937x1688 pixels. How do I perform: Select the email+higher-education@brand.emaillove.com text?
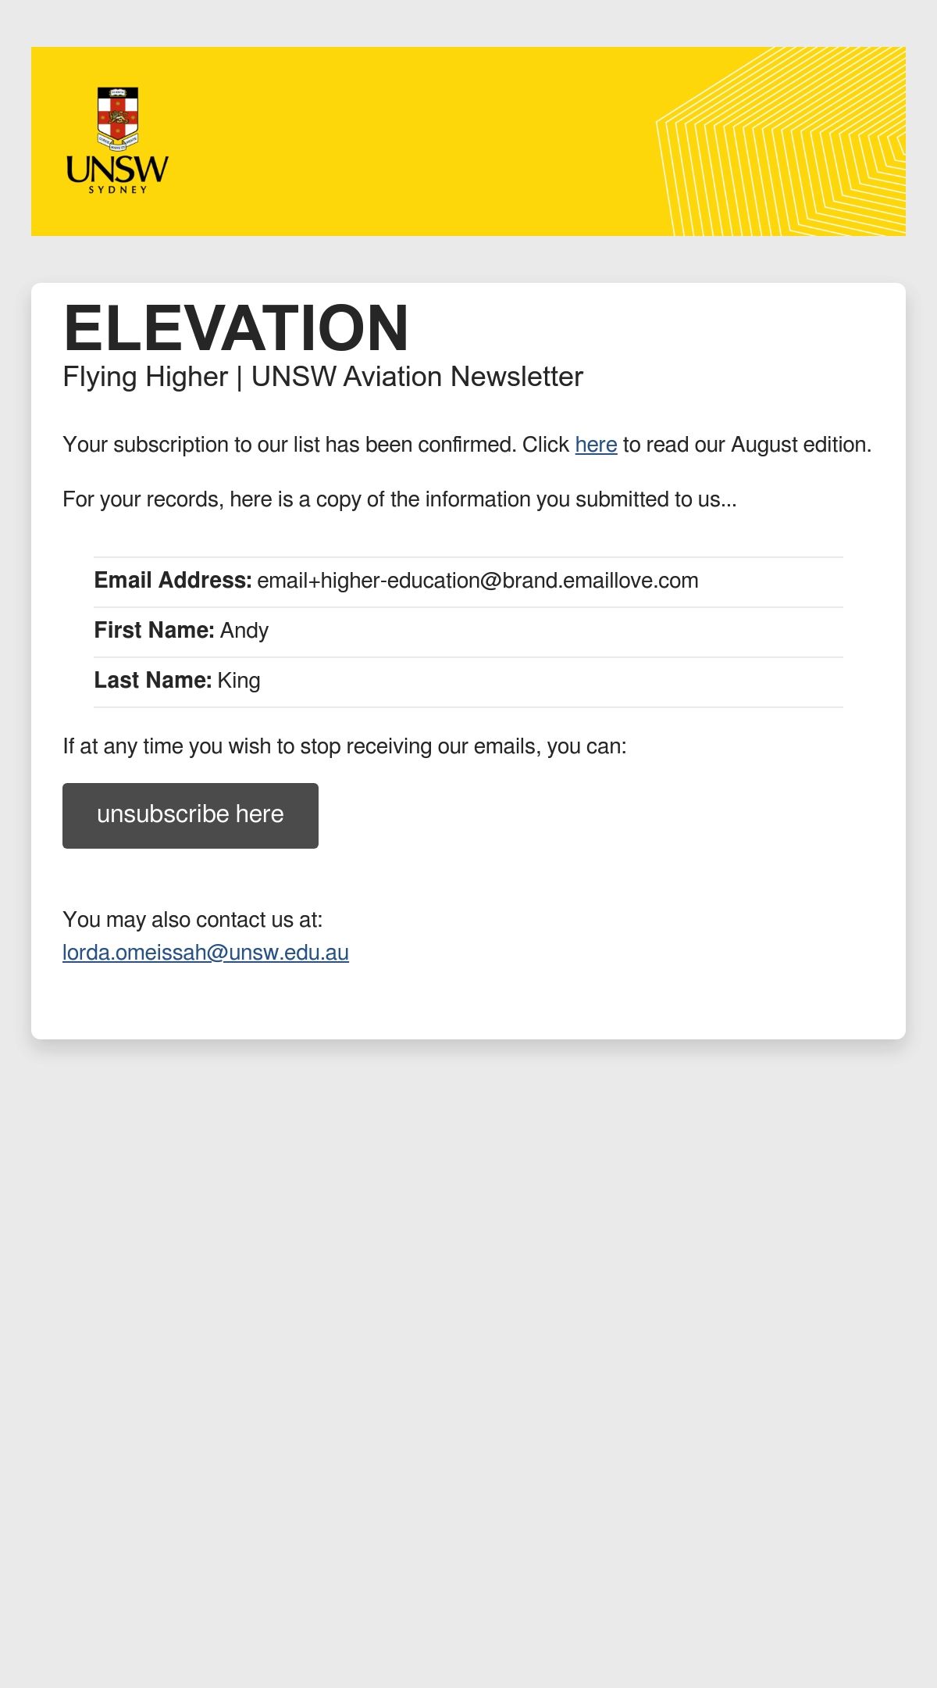[478, 581]
